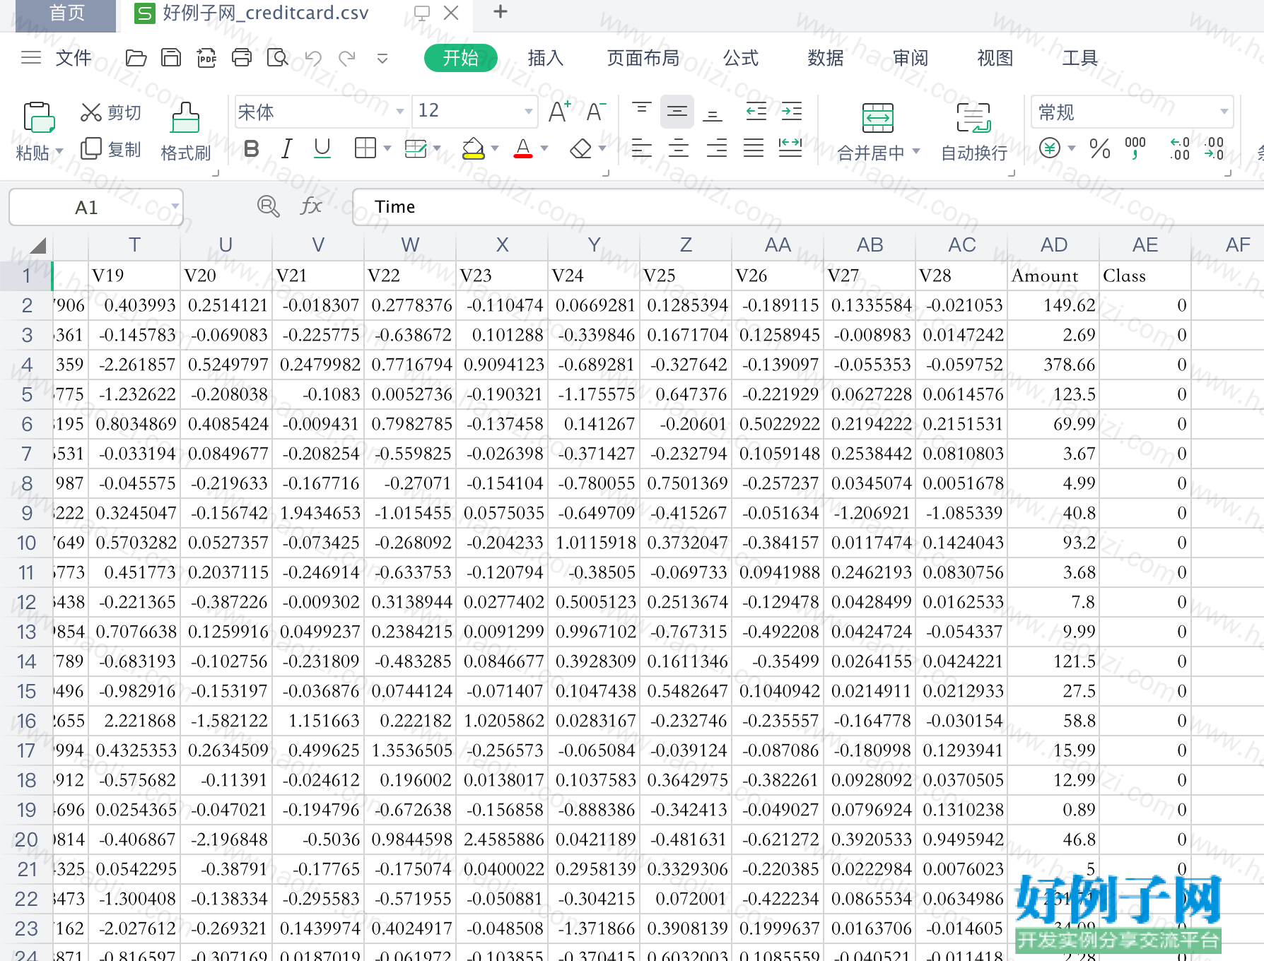Expand font color dropdown arrow
The image size is (1264, 961).
tap(544, 148)
